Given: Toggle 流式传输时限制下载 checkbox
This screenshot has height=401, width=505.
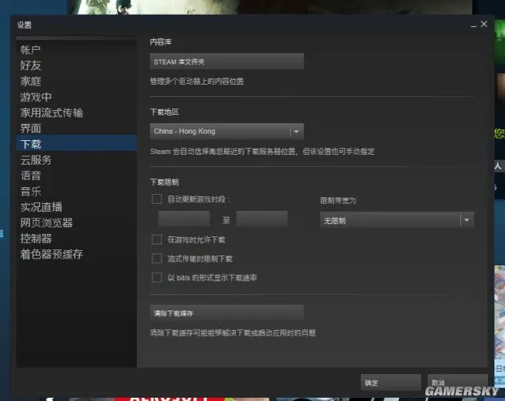Looking at the screenshot, I should click(157, 258).
